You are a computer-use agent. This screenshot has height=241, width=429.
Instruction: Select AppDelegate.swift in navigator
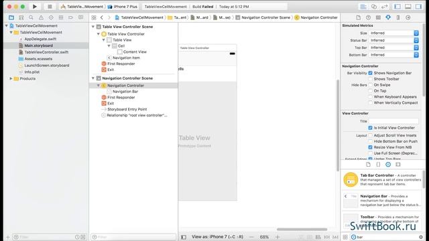[x=40, y=39]
